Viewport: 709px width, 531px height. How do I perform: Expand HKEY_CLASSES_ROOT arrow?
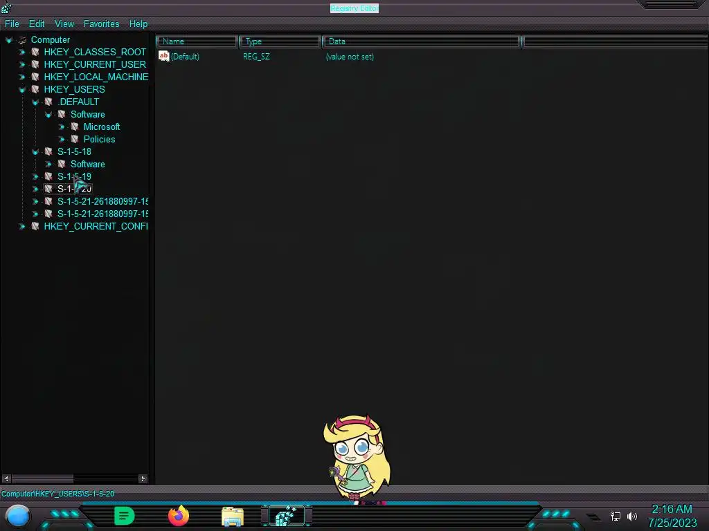(21, 53)
